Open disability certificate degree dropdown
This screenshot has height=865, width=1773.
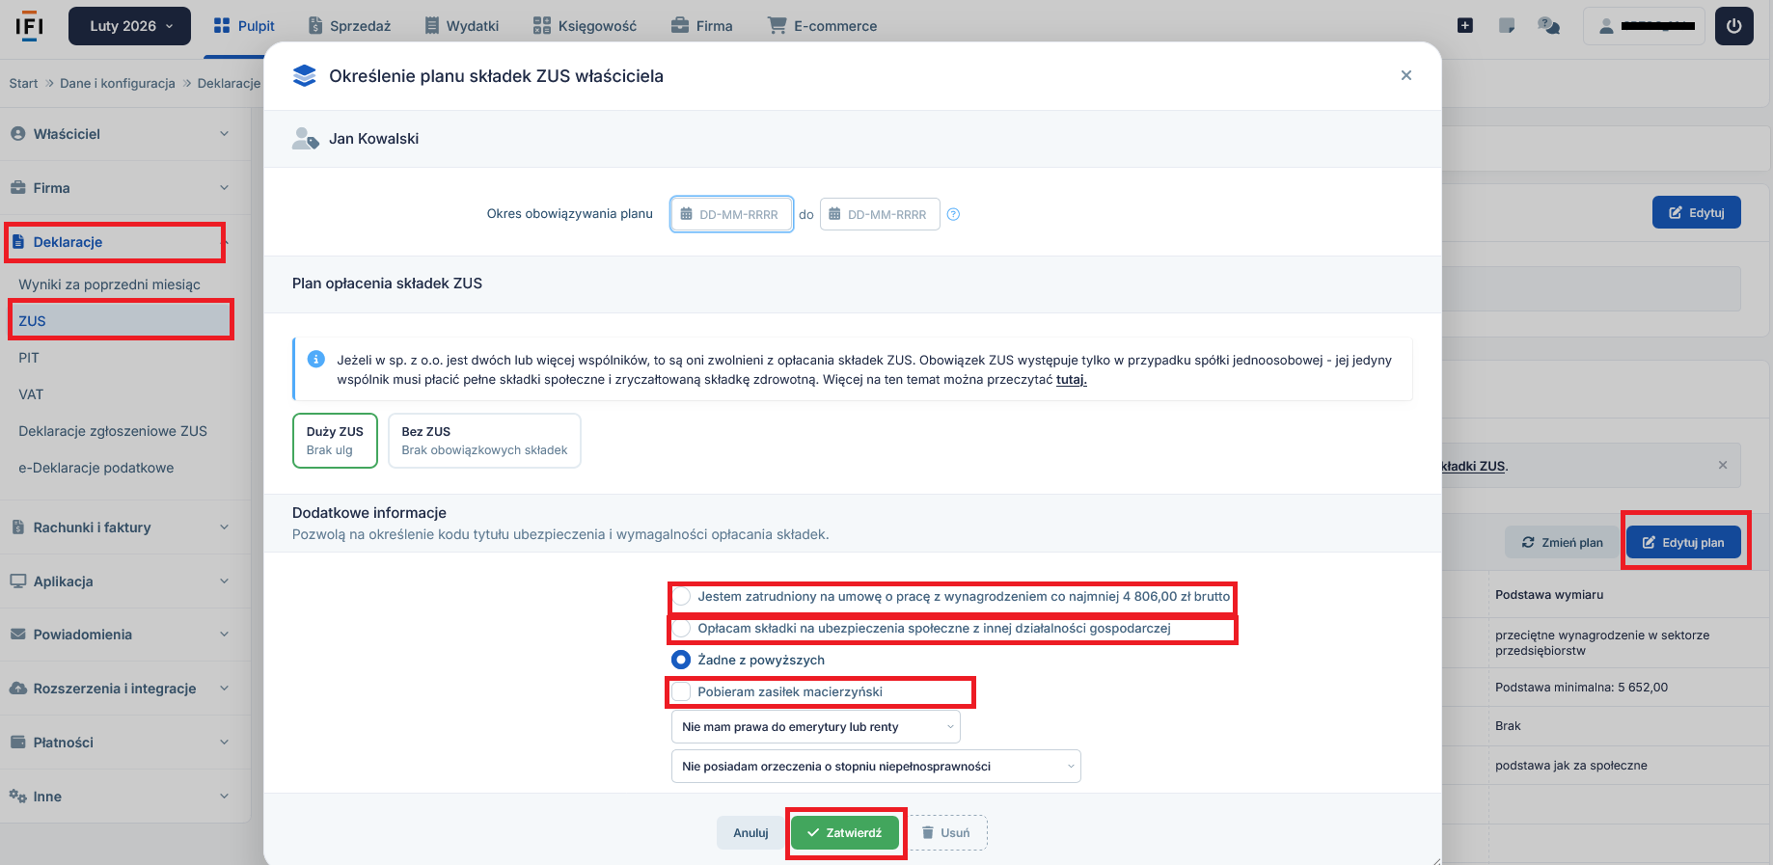click(x=875, y=767)
